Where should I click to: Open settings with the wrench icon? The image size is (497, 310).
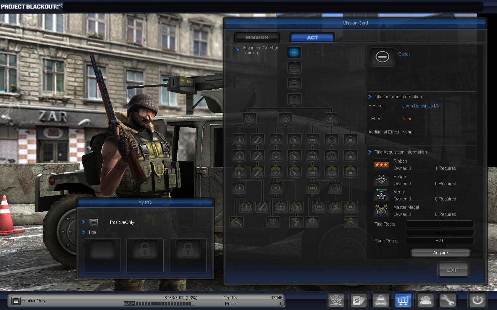[448, 301]
